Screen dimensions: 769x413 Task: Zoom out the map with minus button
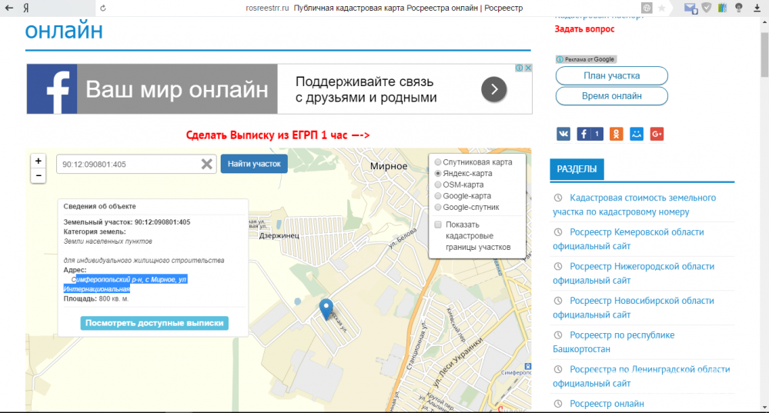38,175
